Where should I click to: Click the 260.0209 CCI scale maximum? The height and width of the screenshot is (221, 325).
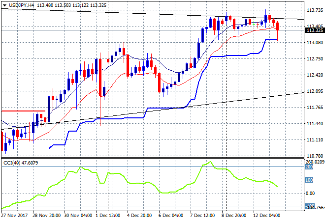pos(315,162)
